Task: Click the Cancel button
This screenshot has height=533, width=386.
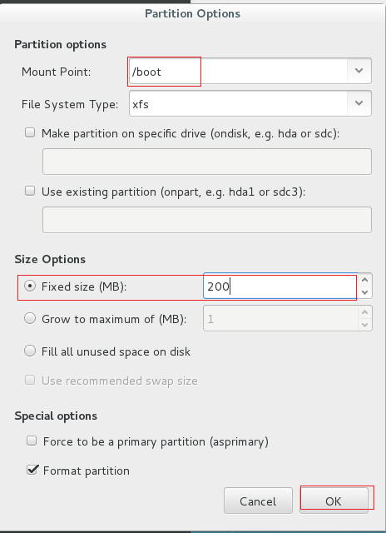Action: (x=258, y=501)
